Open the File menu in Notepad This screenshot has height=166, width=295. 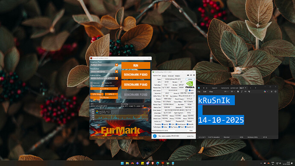pyautogui.click(x=199, y=92)
